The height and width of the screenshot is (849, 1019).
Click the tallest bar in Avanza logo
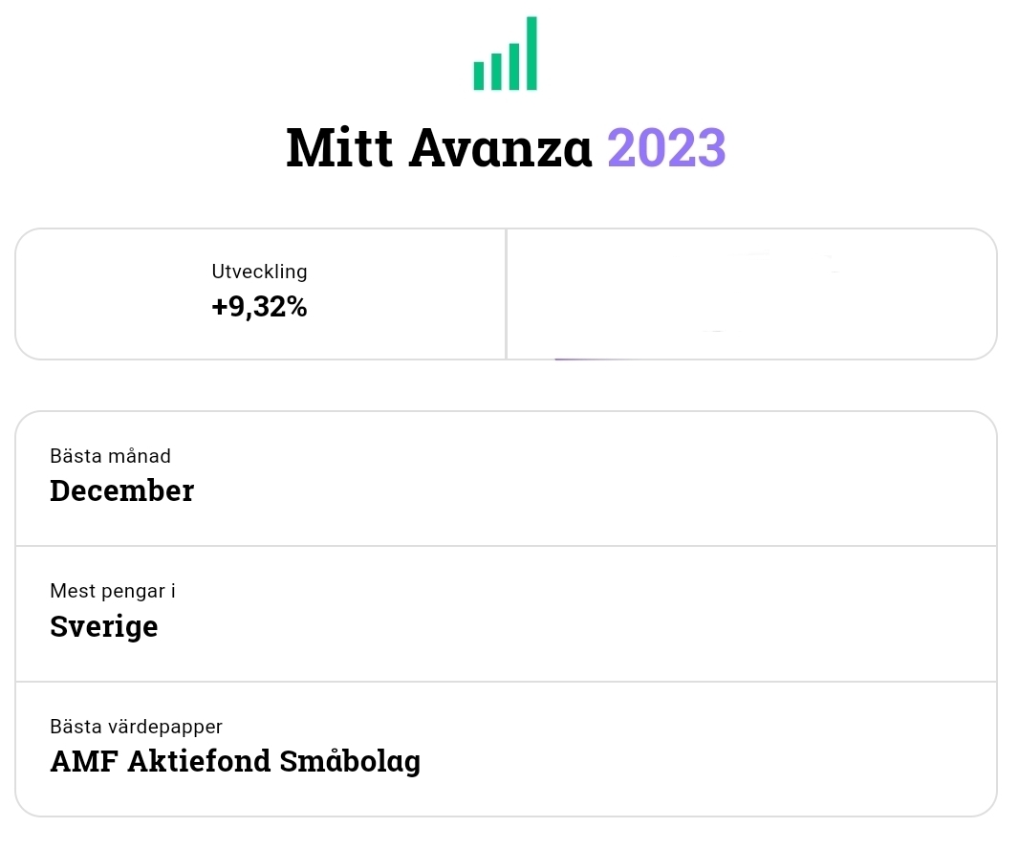[531, 54]
